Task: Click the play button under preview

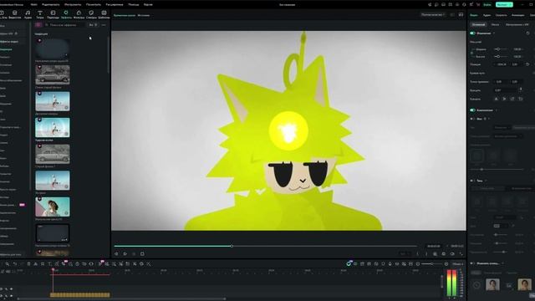Action: (x=125, y=254)
